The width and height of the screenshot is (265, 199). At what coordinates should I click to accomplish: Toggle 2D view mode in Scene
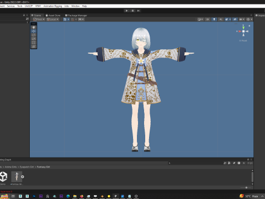208,19
